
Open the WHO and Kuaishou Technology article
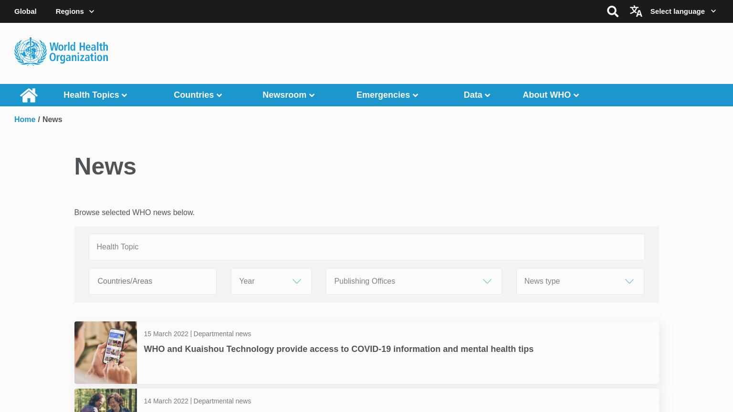point(339,349)
